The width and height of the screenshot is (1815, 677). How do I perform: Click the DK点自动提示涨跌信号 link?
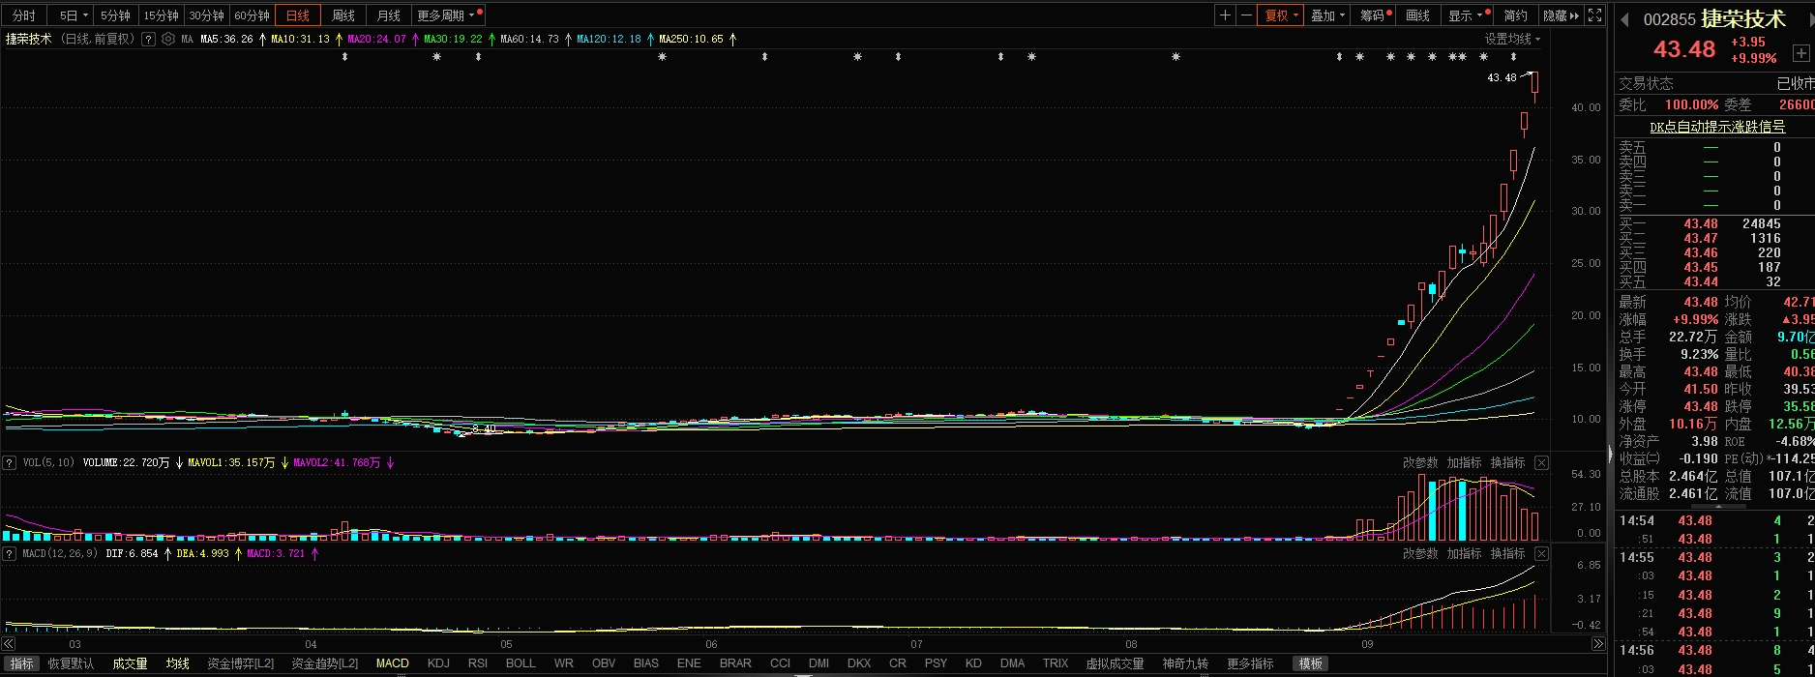coord(1717,127)
